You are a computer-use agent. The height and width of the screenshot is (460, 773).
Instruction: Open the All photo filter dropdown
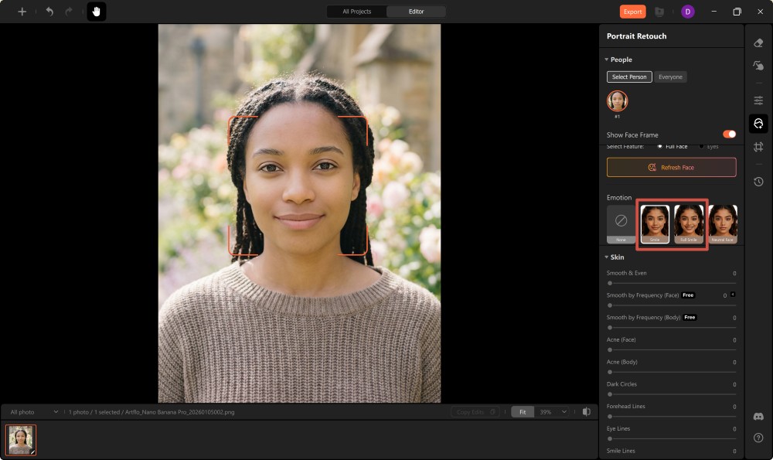34,412
